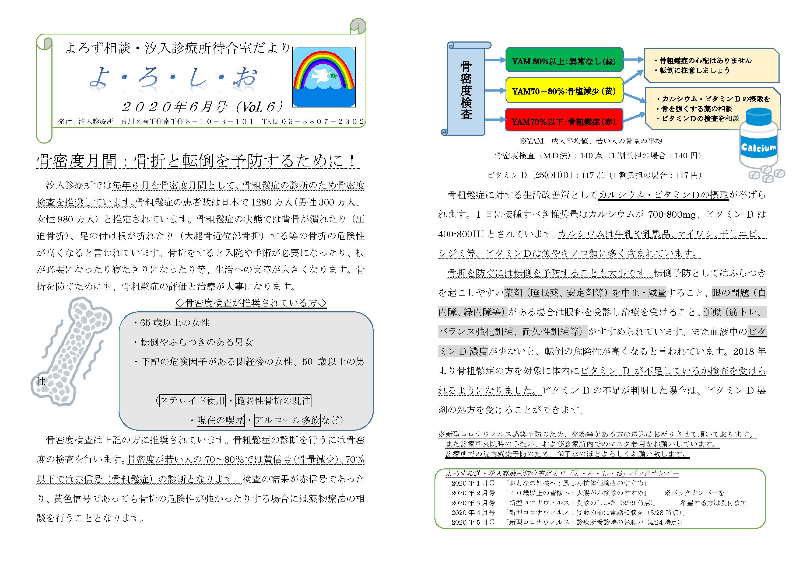Click the back number heading バックナンバー

(654, 473)
